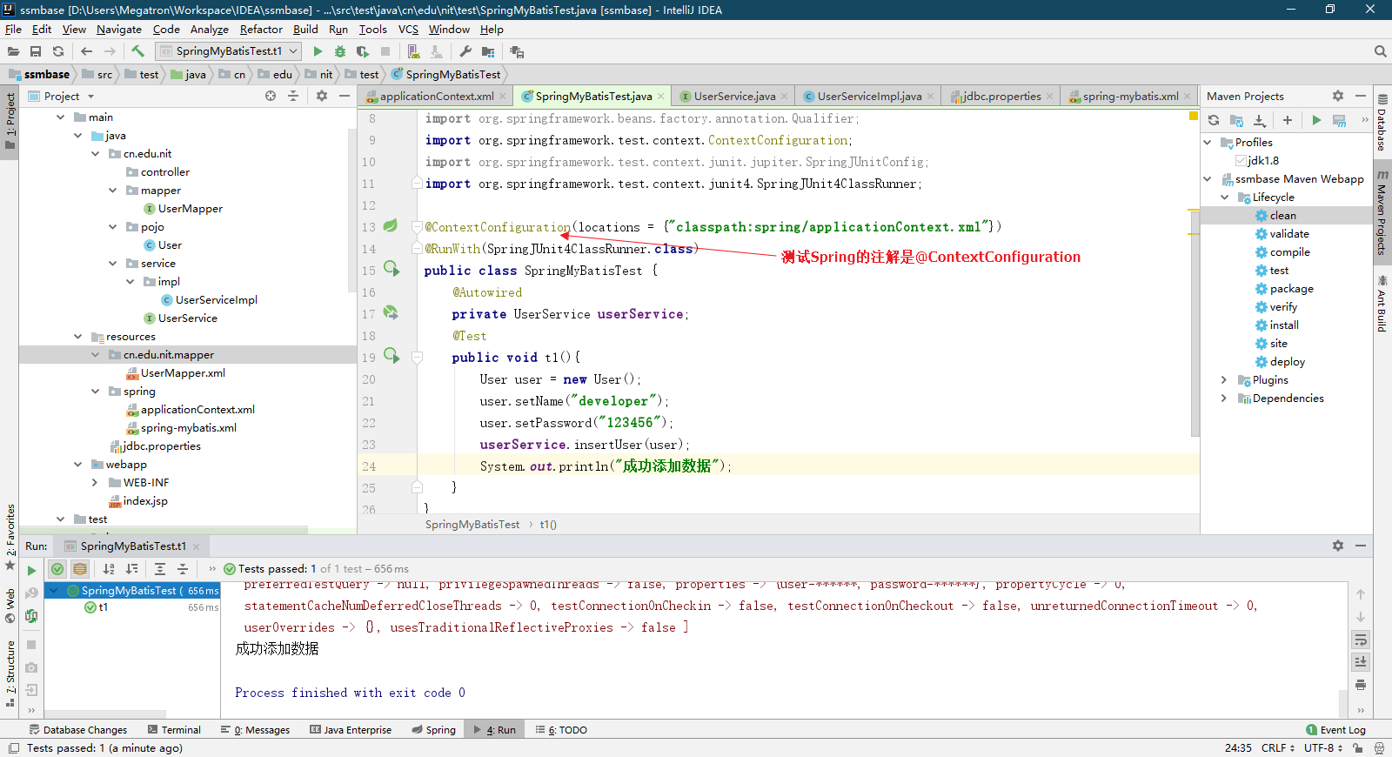Screen dimensions: 1392x757
Task: Toggle the jdk1.8 profile checkbox
Action: [1241, 161]
